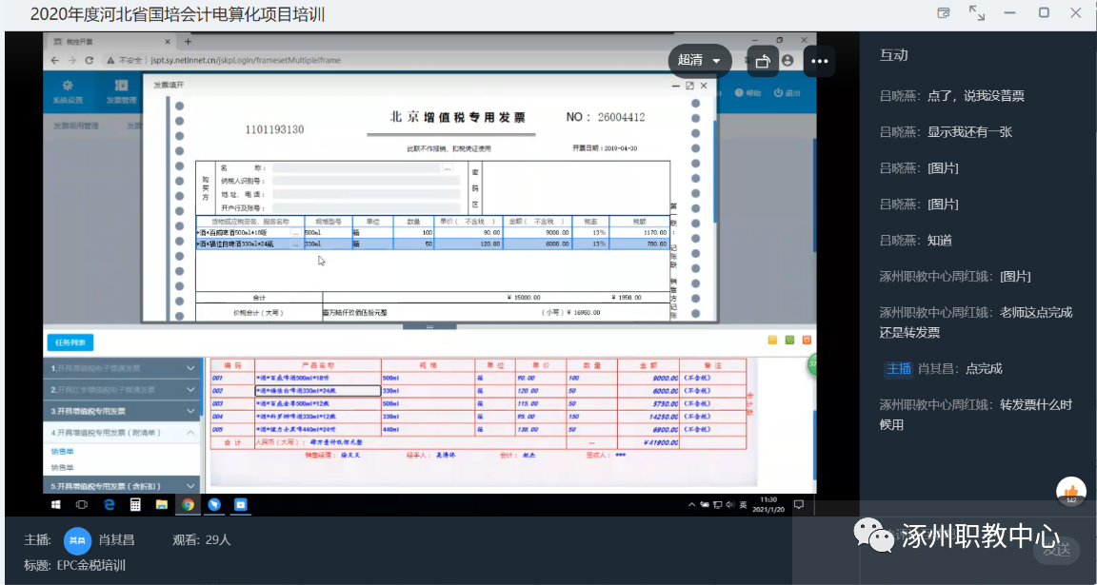Open Calculator from the taskbar

click(x=136, y=504)
